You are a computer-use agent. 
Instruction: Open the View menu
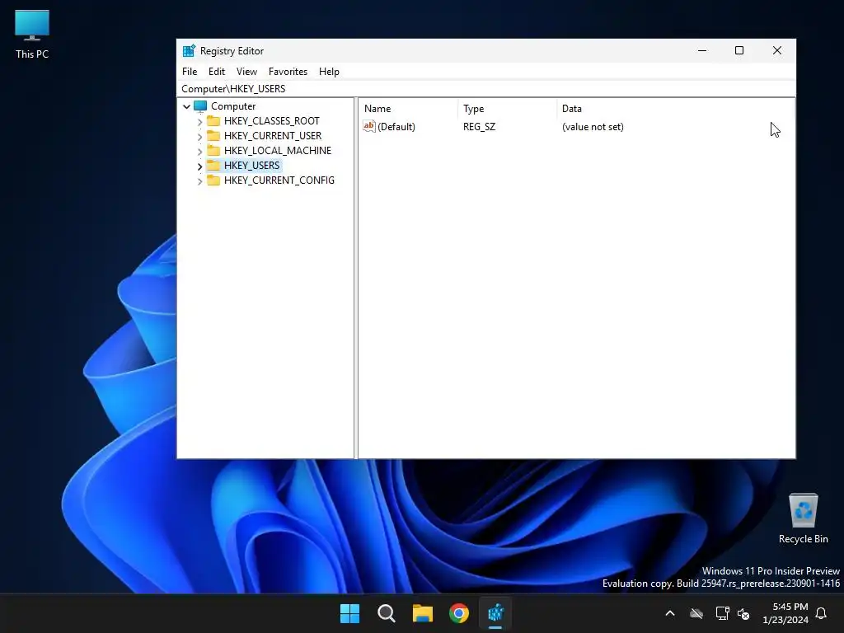tap(246, 72)
